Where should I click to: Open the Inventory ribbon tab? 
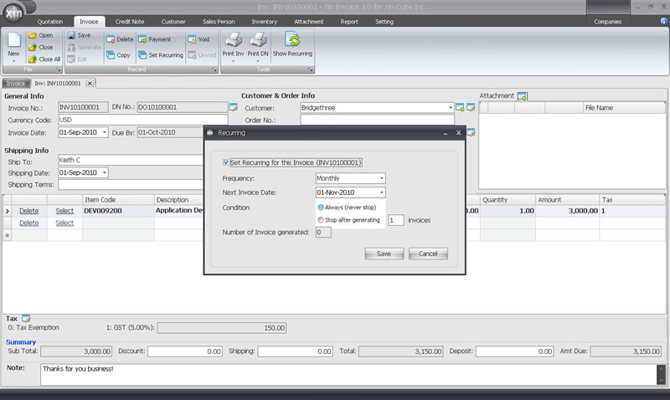tap(264, 22)
